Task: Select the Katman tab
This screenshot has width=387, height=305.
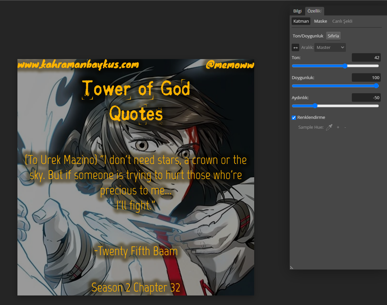Action: pos(301,21)
